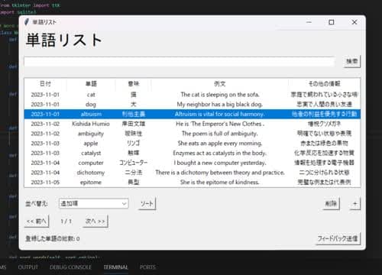Click sentence 'I bought a new computer yesterday.'
The image size is (382, 275).
coord(220,163)
